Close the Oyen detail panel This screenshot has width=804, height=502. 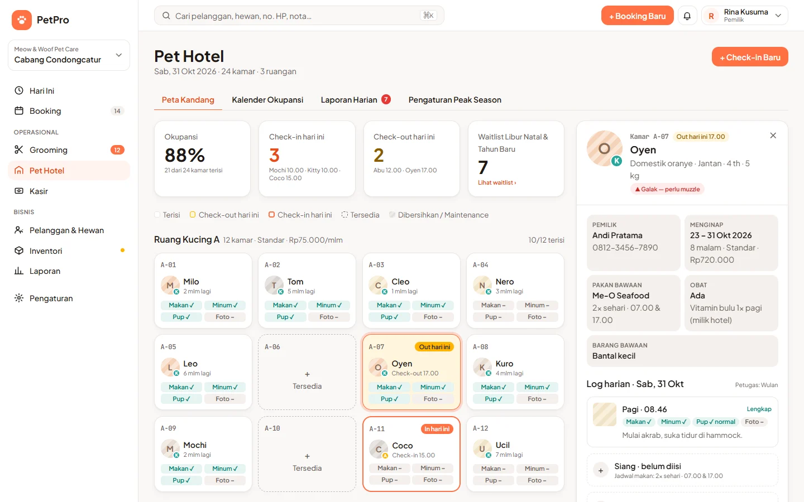click(773, 136)
